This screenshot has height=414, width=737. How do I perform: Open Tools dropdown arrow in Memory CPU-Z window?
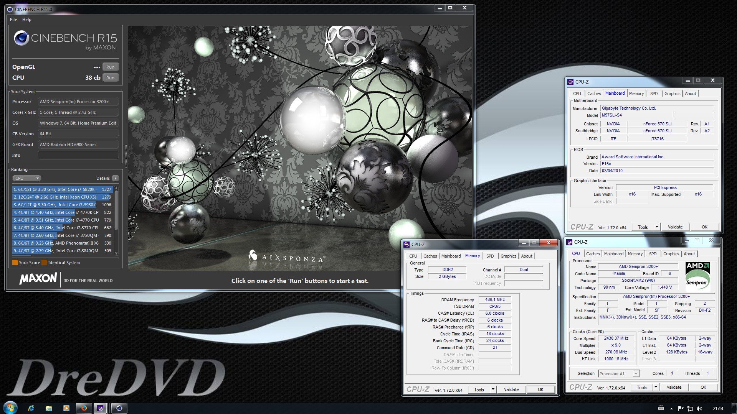(x=493, y=389)
